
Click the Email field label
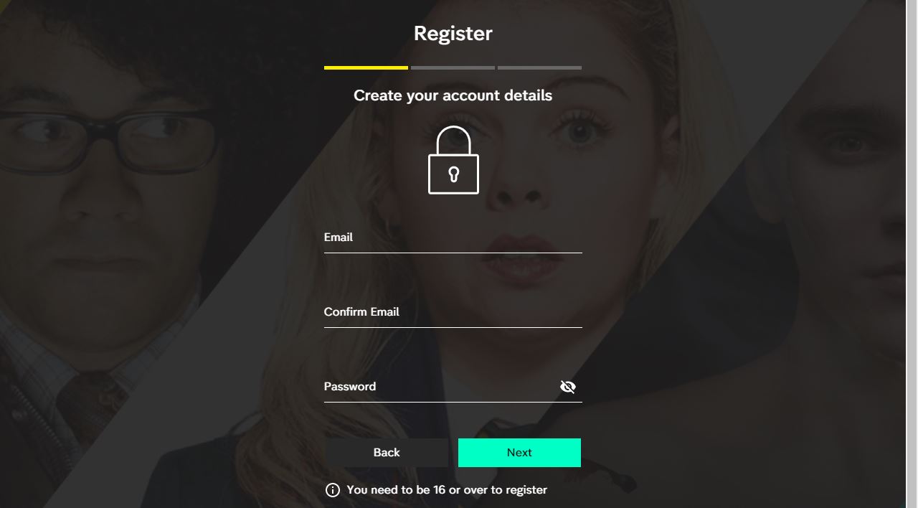pos(338,237)
